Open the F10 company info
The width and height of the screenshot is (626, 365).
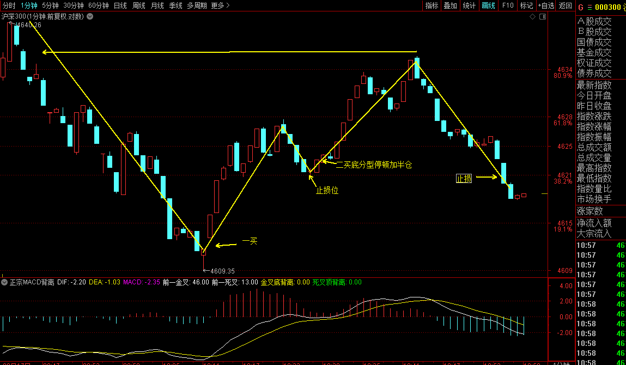[x=507, y=5]
